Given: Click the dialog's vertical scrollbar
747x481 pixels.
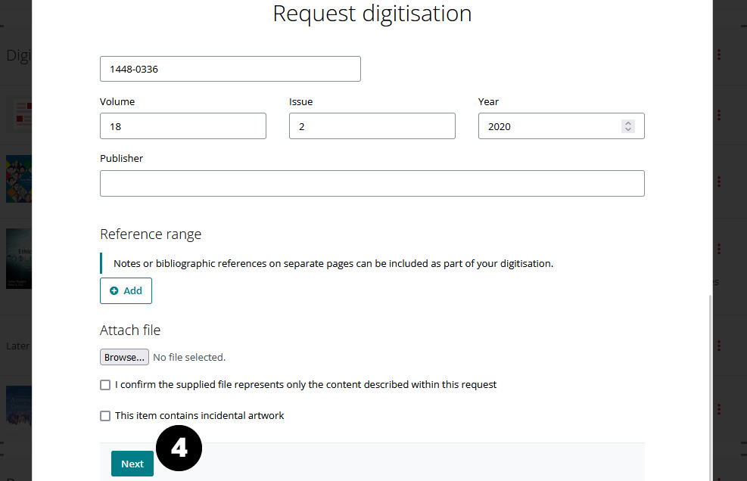Looking at the screenshot, I should (710, 378).
